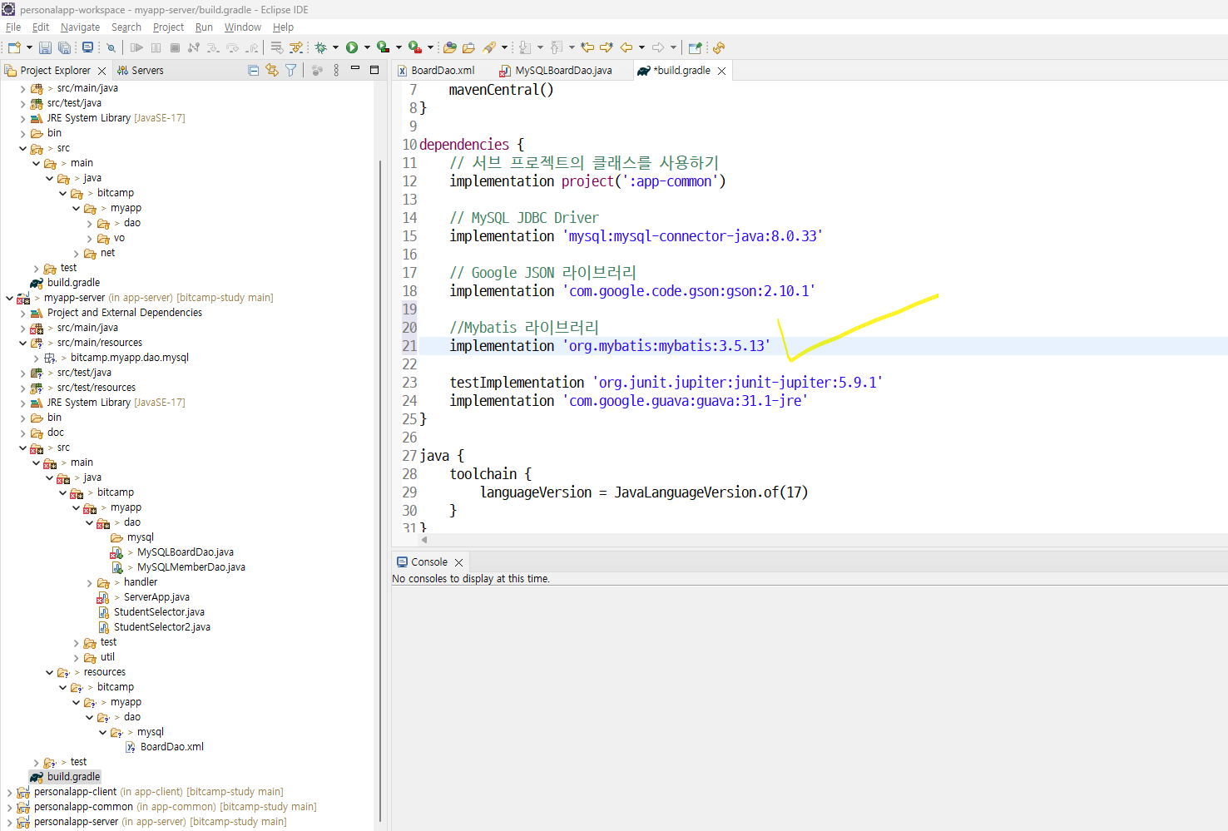Click the editor horizontal scrollbar left arrow
The height and width of the screenshot is (831, 1228).
[x=424, y=540]
